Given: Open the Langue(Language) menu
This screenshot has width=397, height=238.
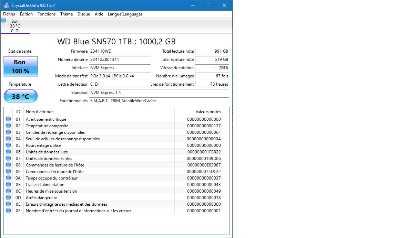Looking at the screenshot, I should [x=125, y=14].
